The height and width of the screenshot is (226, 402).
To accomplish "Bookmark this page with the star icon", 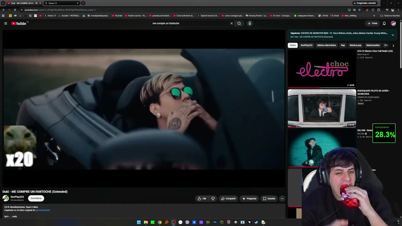I will (x=360, y=10).
